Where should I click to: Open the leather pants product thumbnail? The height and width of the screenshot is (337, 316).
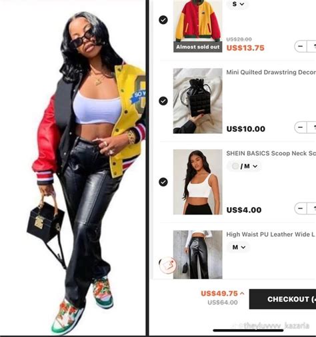coord(198,254)
